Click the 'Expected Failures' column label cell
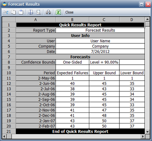This screenshot has width=152, height=141. (x=72, y=73)
